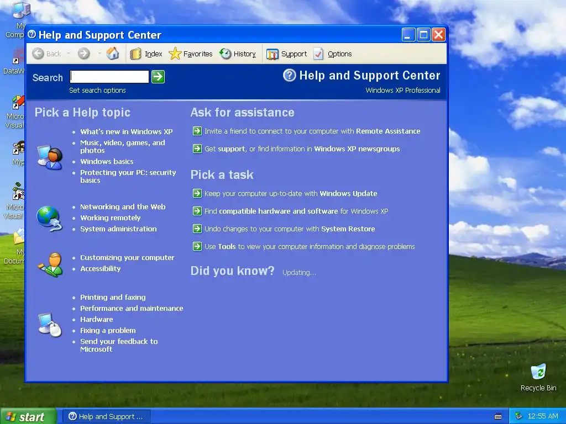Click the Support toolbar label

tap(294, 54)
